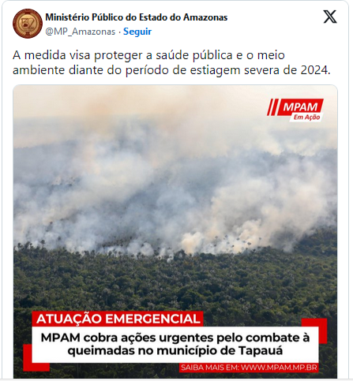Click the tweet line mentioning estiagem severa
Image resolution: width=353 pixels, height=381 pixels.
click(171, 70)
